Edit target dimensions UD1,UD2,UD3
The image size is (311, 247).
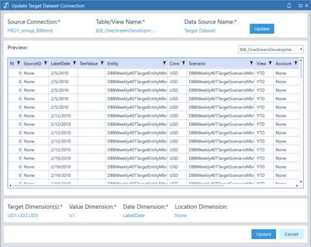click(x=23, y=215)
